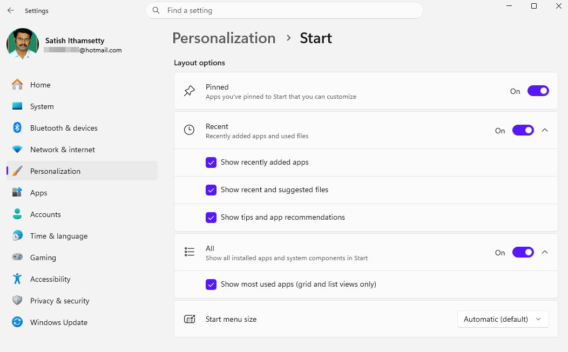Open Windows Update page
Viewport: 568px width, 352px height.
pos(82,322)
